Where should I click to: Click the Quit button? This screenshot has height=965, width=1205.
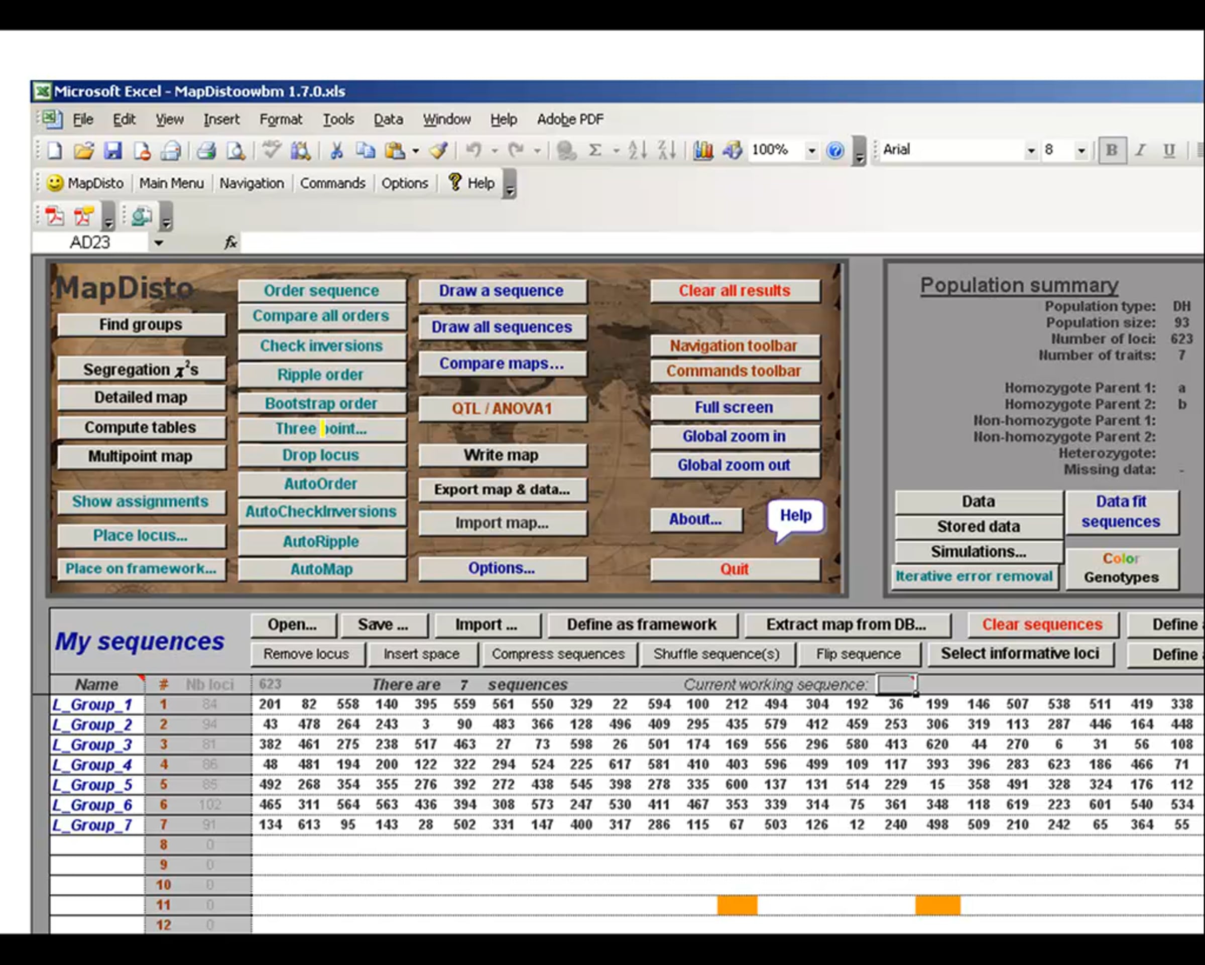click(735, 569)
